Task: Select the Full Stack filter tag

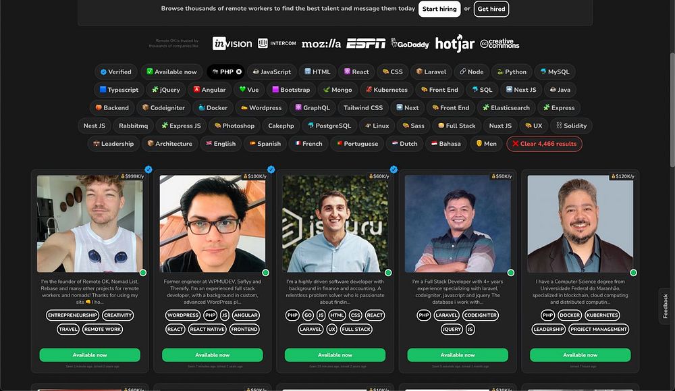Action: [456, 126]
